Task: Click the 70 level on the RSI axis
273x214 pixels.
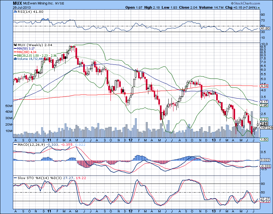Action: (x=263, y=20)
